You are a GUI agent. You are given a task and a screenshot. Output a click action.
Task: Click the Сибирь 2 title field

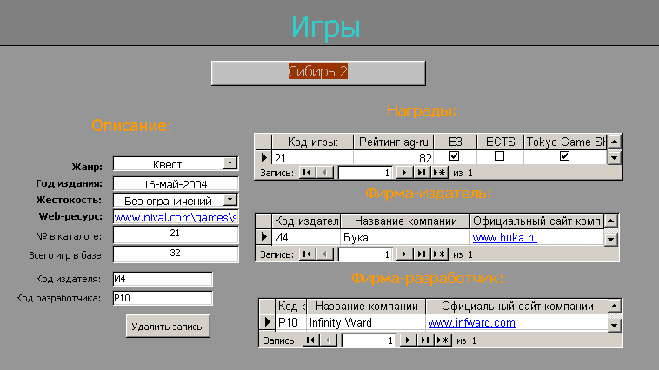coord(318,73)
